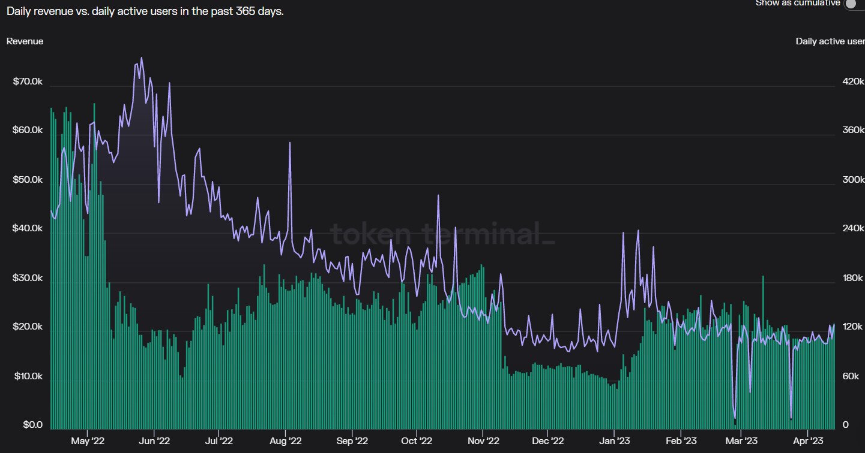Select the Aug '22 x-axis label
The image size is (865, 453).
(286, 441)
